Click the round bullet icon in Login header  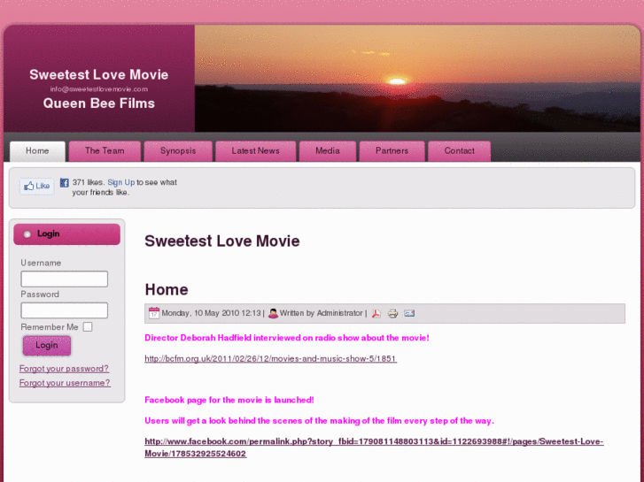(x=27, y=234)
